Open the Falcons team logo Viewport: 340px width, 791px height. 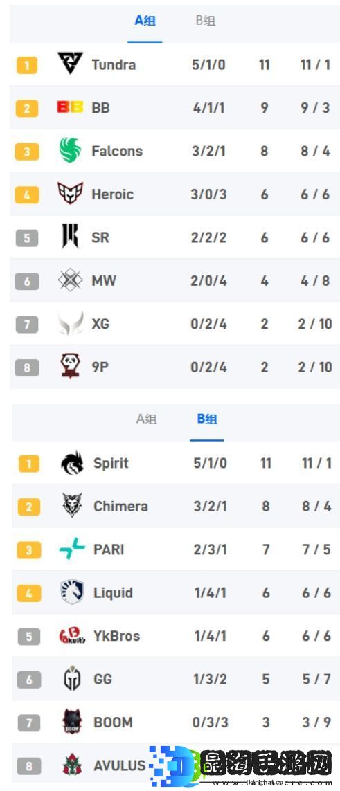(70, 150)
